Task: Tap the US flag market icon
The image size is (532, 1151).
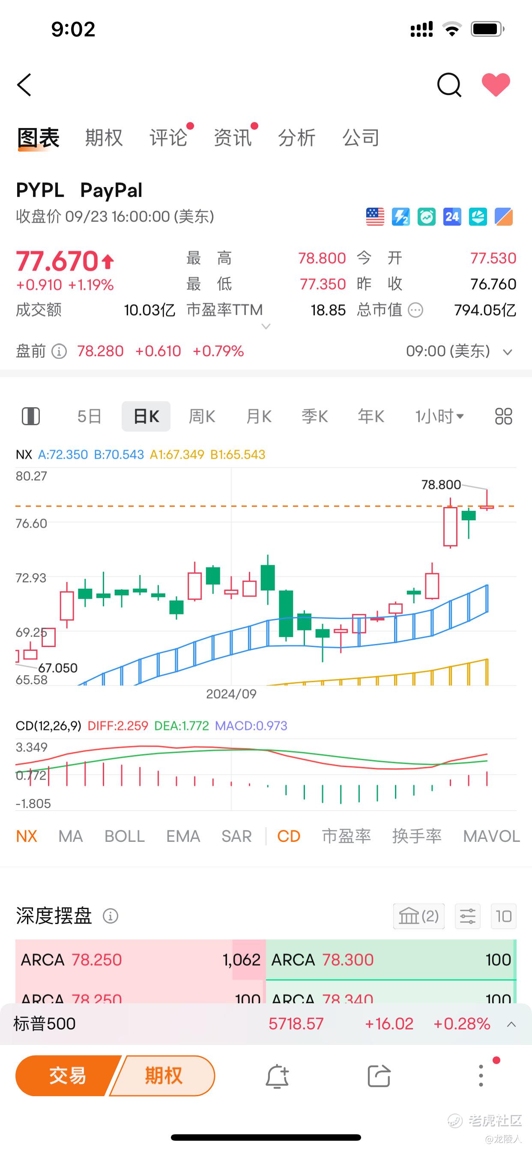Action: [375, 217]
